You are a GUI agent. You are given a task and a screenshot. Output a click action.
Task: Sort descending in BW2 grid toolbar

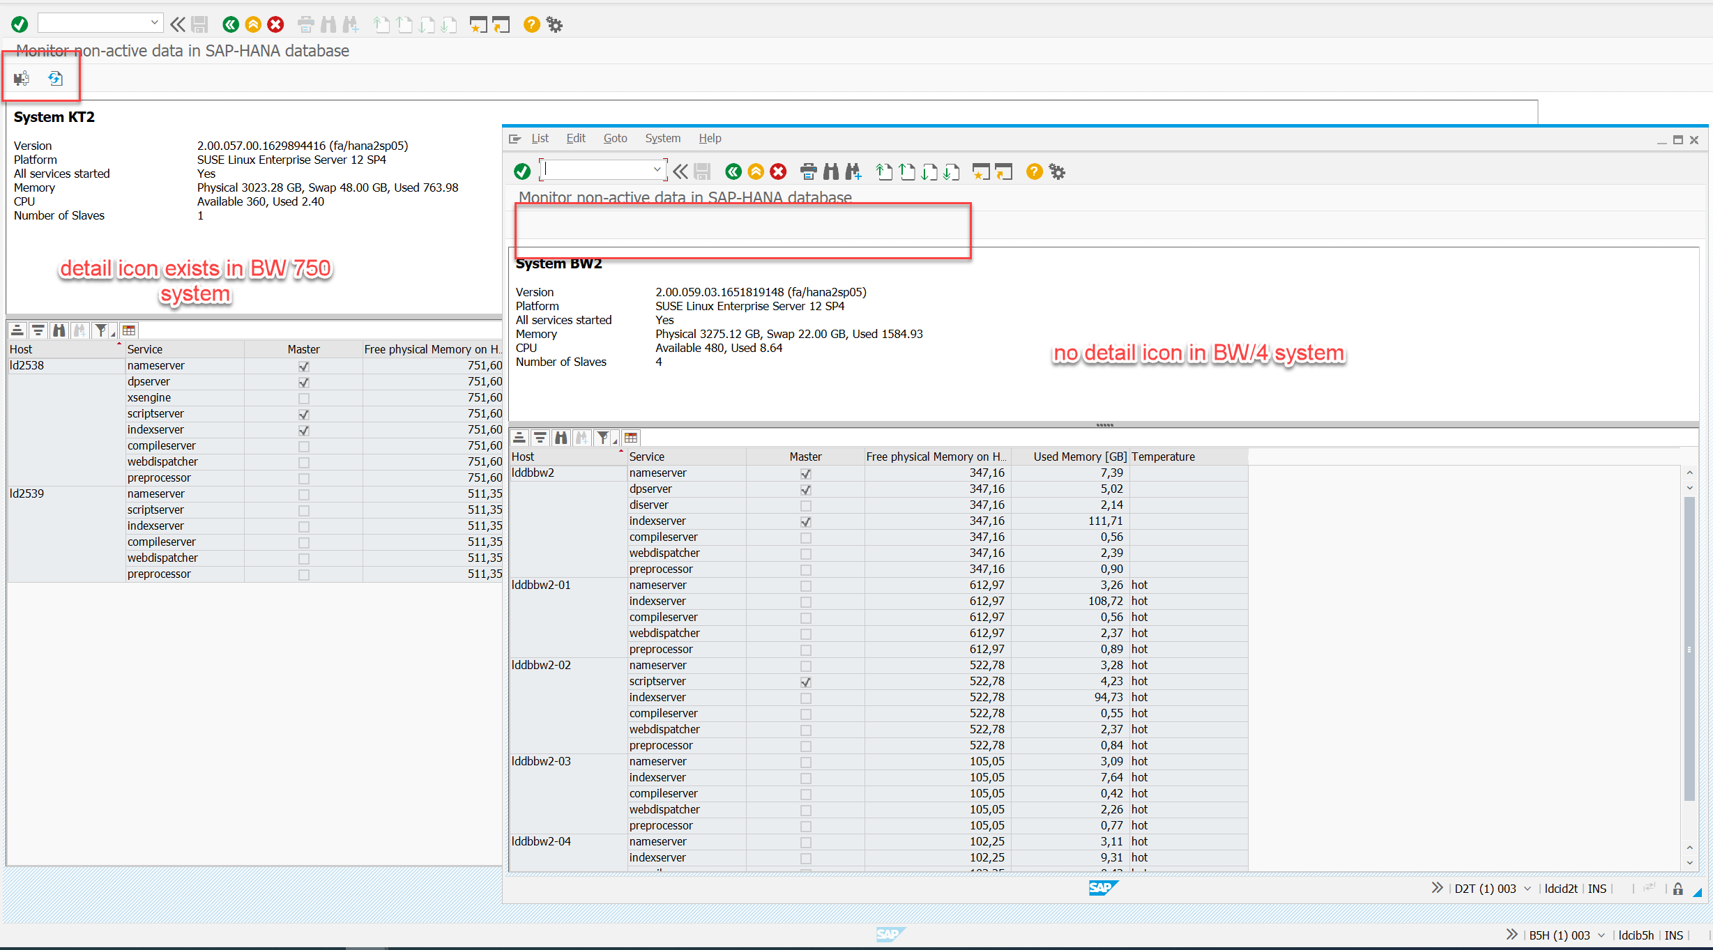(540, 438)
